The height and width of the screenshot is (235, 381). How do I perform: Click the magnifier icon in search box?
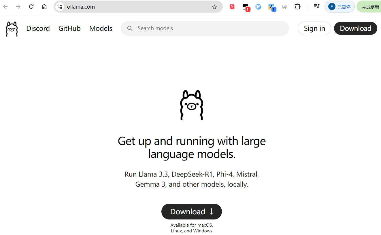pos(130,28)
